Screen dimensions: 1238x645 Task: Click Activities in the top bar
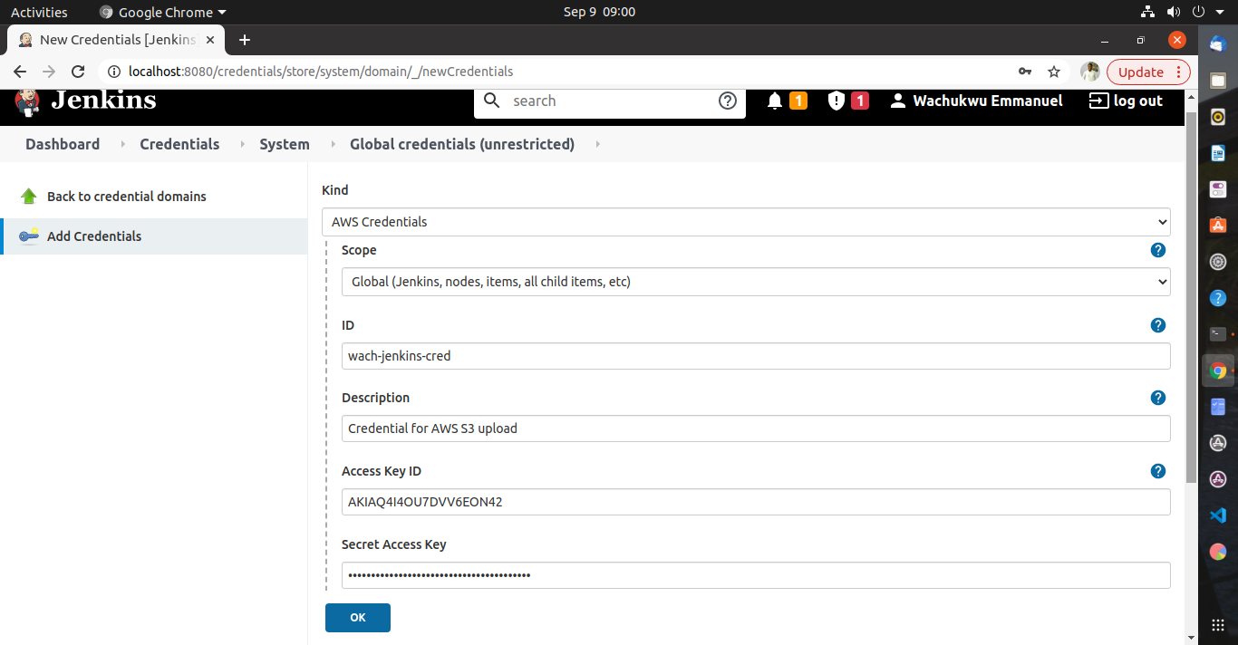tap(39, 12)
